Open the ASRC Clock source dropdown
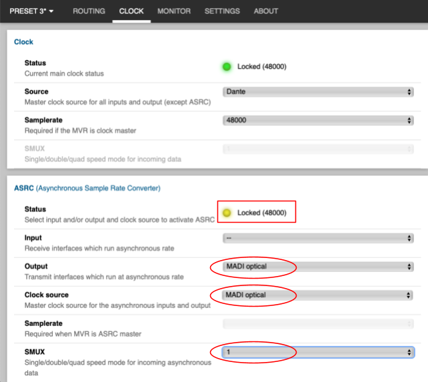The image size is (428, 382). [318, 295]
